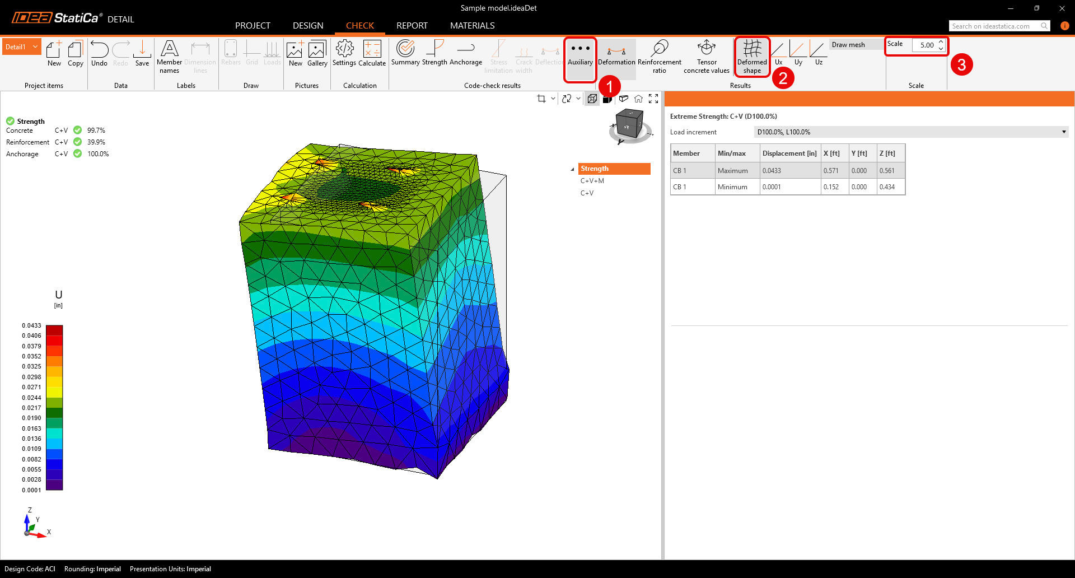Click the Scale value input field
Image resolution: width=1075 pixels, height=578 pixels.
925,45
